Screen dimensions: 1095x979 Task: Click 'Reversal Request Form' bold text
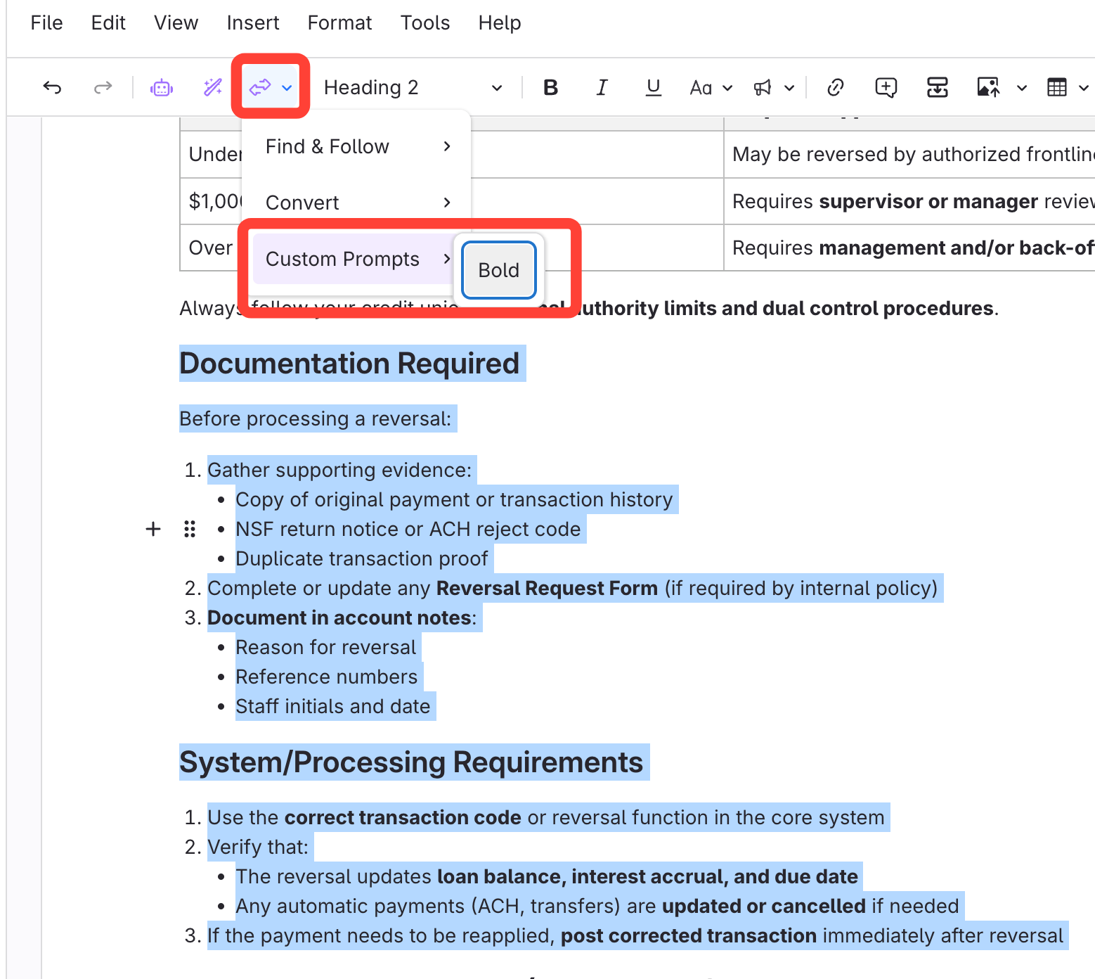[547, 588]
